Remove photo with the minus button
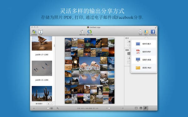 click(x=52, y=104)
